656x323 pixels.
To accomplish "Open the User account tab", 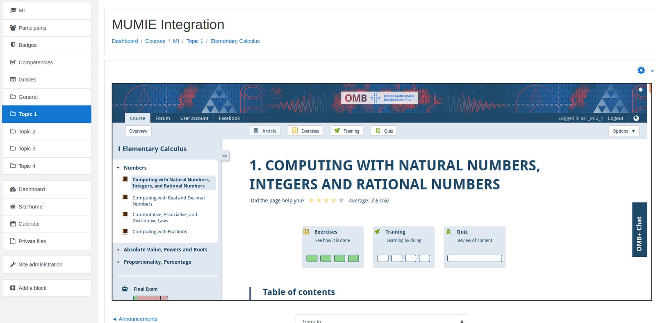I will click(194, 118).
